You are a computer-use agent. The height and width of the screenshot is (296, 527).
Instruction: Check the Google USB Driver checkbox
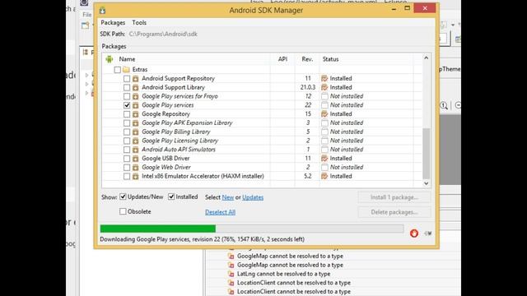click(127, 159)
